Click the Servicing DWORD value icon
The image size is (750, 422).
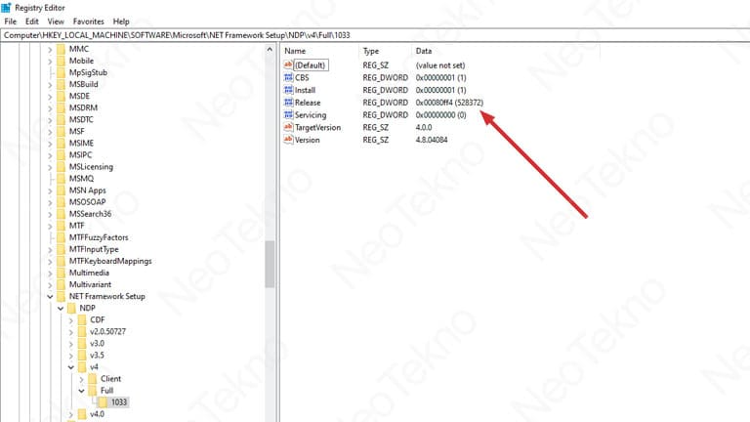(x=288, y=115)
